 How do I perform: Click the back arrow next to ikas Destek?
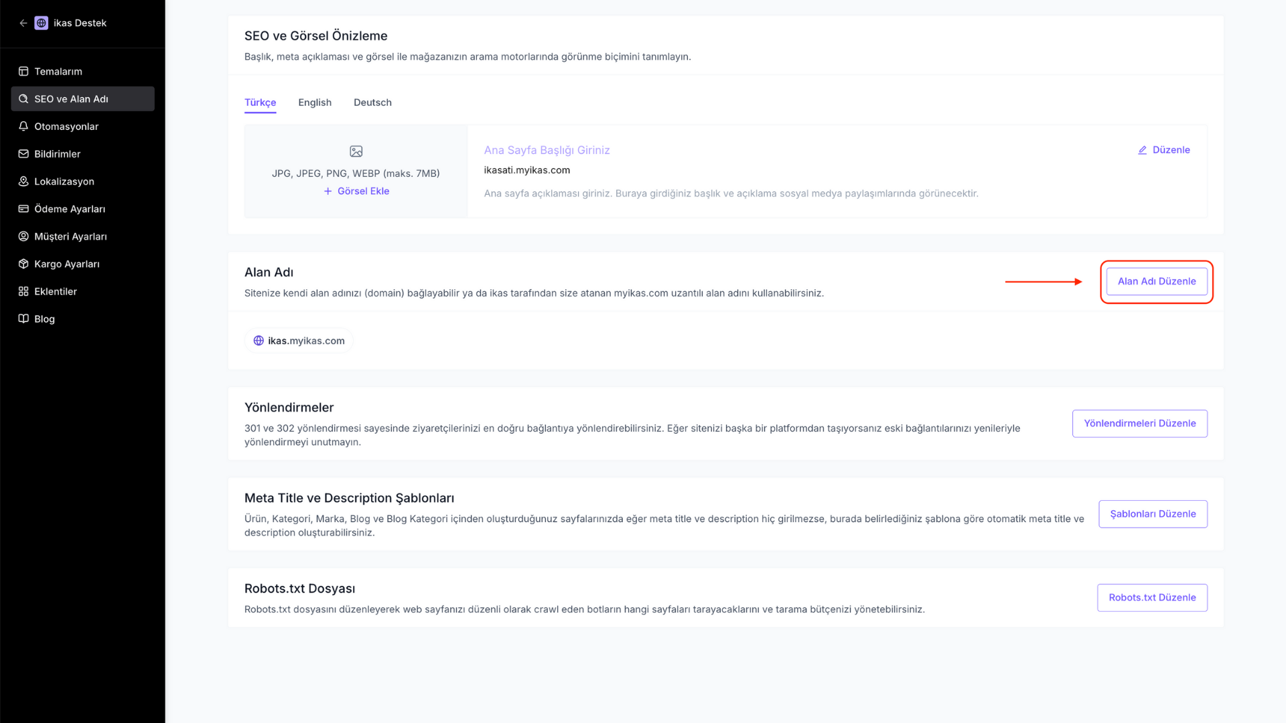23,23
